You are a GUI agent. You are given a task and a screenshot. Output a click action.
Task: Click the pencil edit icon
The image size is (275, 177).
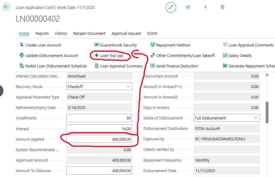[x=171, y=7]
